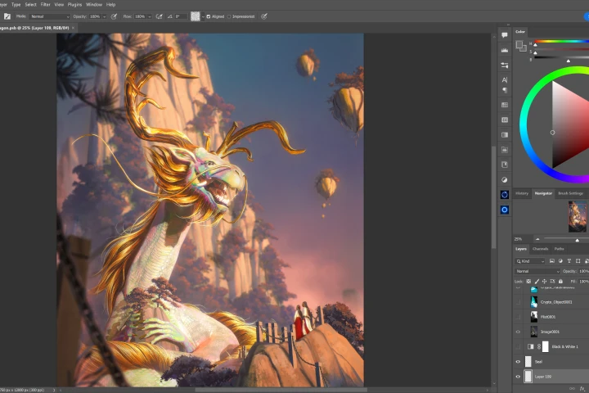Filter layers by adjustment layer icon

(x=560, y=261)
